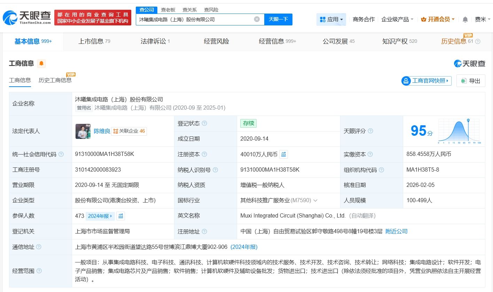Clear the search box with X icon
493x292 pixels.
[257, 19]
